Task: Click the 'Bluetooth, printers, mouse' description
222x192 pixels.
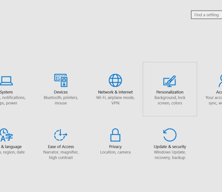Action: 61,100
